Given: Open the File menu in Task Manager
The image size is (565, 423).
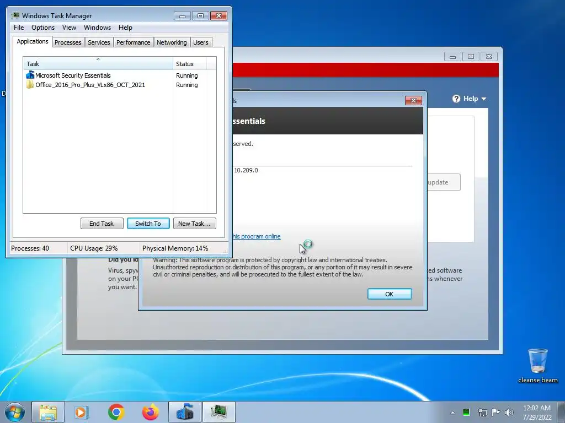Looking at the screenshot, I should tap(19, 28).
